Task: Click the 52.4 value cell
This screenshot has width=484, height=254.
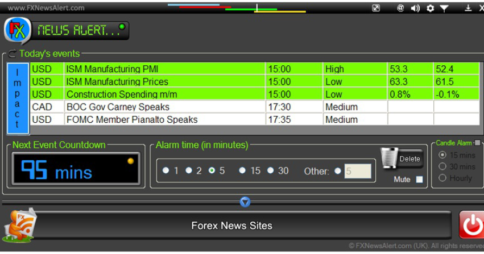Action: point(457,69)
